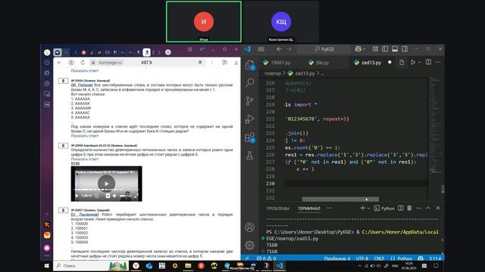Kill the terminal with trash icon

tap(409, 209)
